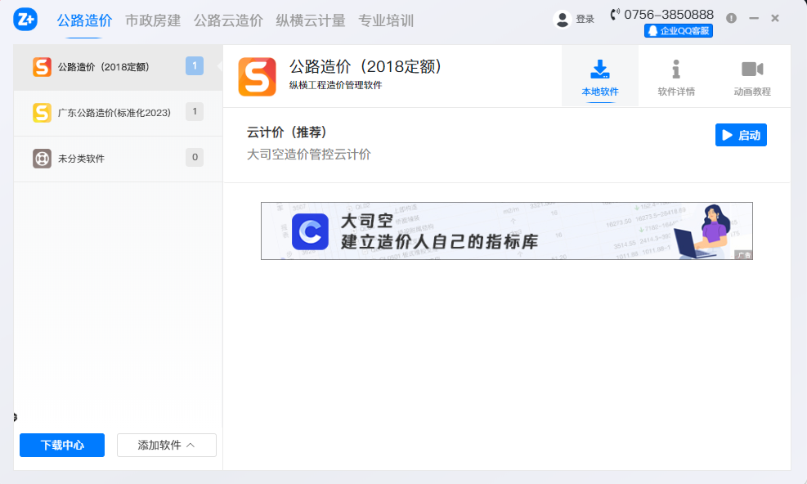This screenshot has width=807, height=484.
Task: Click the 0 badge beside 未分类软件
Action: tap(195, 158)
